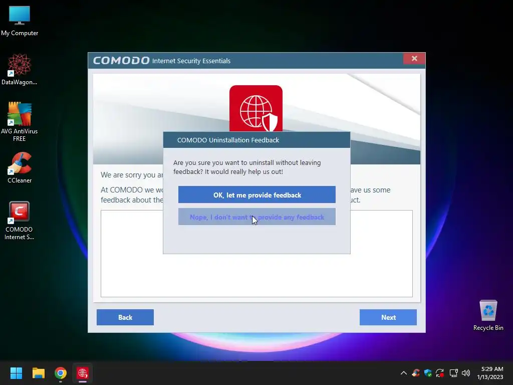Open CCleaner desktop shortcut
Screen dimensions: 513x385
(20, 167)
